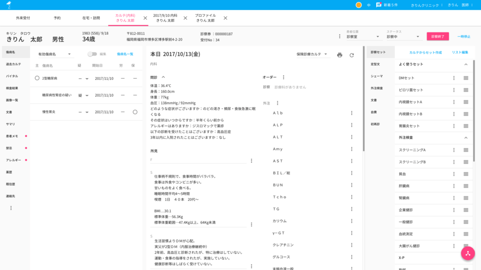This screenshot has height=270, width=481.
Task: Open the 保険診療カルテ dropdown
Action: [x=312, y=54]
